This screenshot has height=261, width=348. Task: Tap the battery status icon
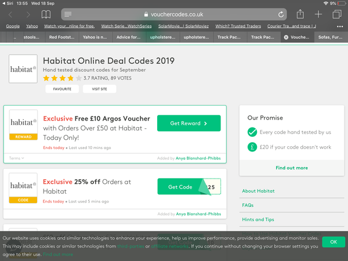point(342,3)
